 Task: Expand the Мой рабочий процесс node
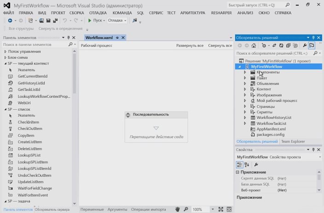(x=245, y=101)
